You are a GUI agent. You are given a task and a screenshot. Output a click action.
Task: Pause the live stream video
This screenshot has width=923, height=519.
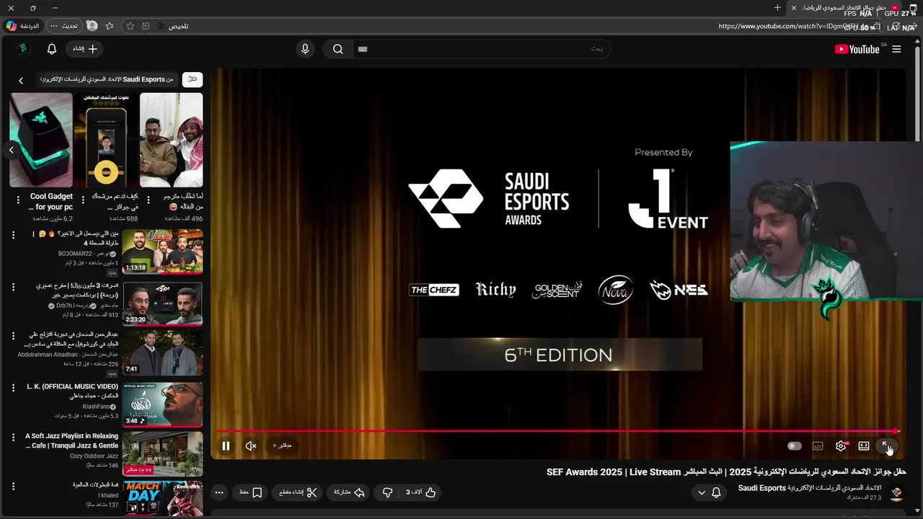point(226,446)
